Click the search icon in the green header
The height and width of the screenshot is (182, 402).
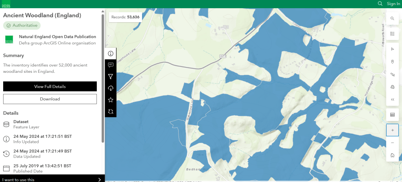tap(380, 4)
